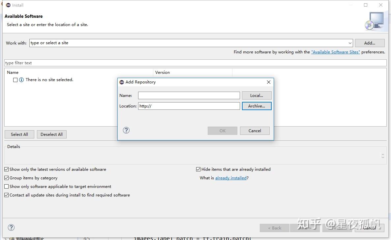Click the Details section label

tap(14, 146)
